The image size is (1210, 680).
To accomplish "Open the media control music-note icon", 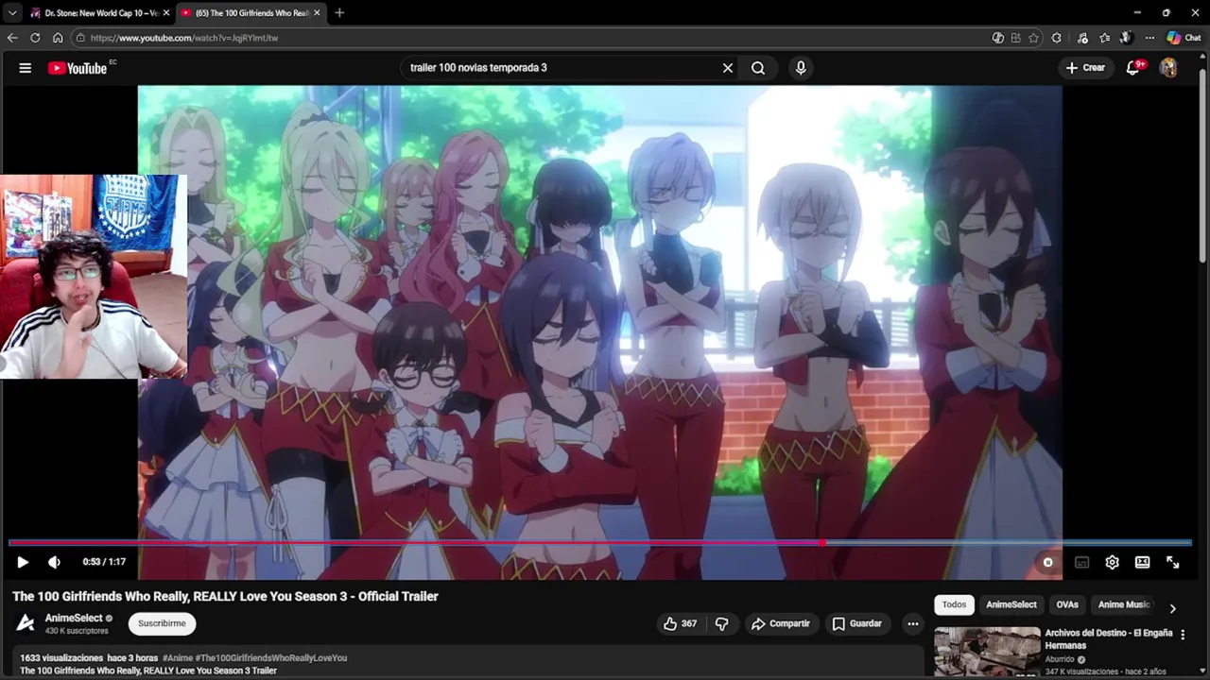I will click(1082, 38).
